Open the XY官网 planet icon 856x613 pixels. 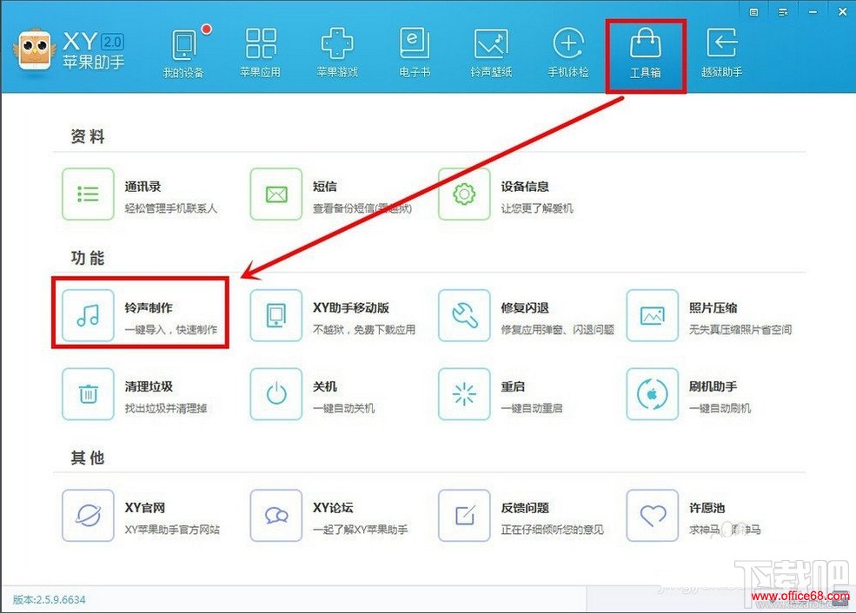[88, 516]
